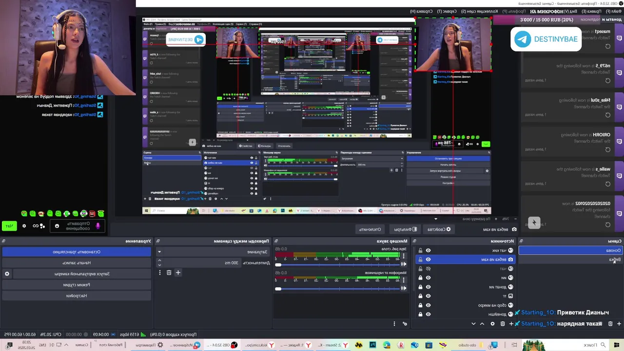Click the 'Отправить сообщение' chat input
This screenshot has width=624, height=351.
pyautogui.click(x=78, y=226)
